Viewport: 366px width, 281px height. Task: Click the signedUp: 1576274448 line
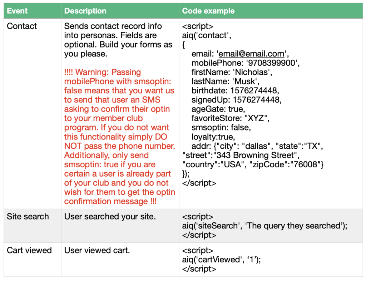pyautogui.click(x=237, y=100)
